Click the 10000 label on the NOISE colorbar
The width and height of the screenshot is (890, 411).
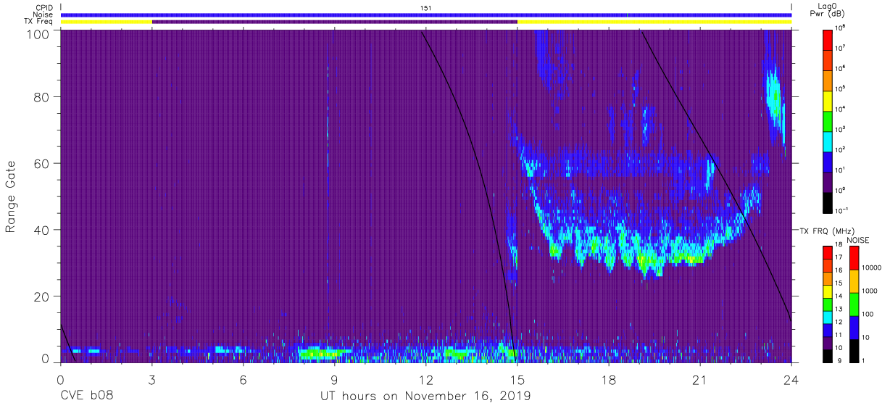873,267
